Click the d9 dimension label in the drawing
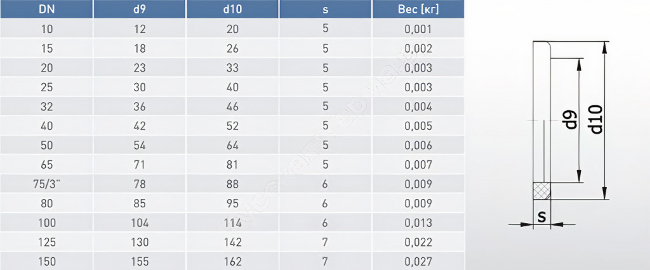650x270 pixels. 570,120
